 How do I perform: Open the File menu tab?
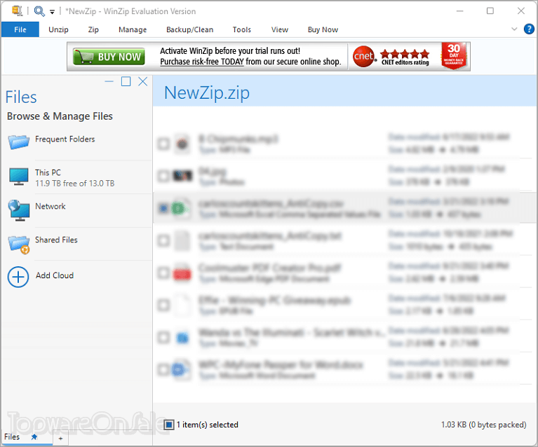(20, 29)
